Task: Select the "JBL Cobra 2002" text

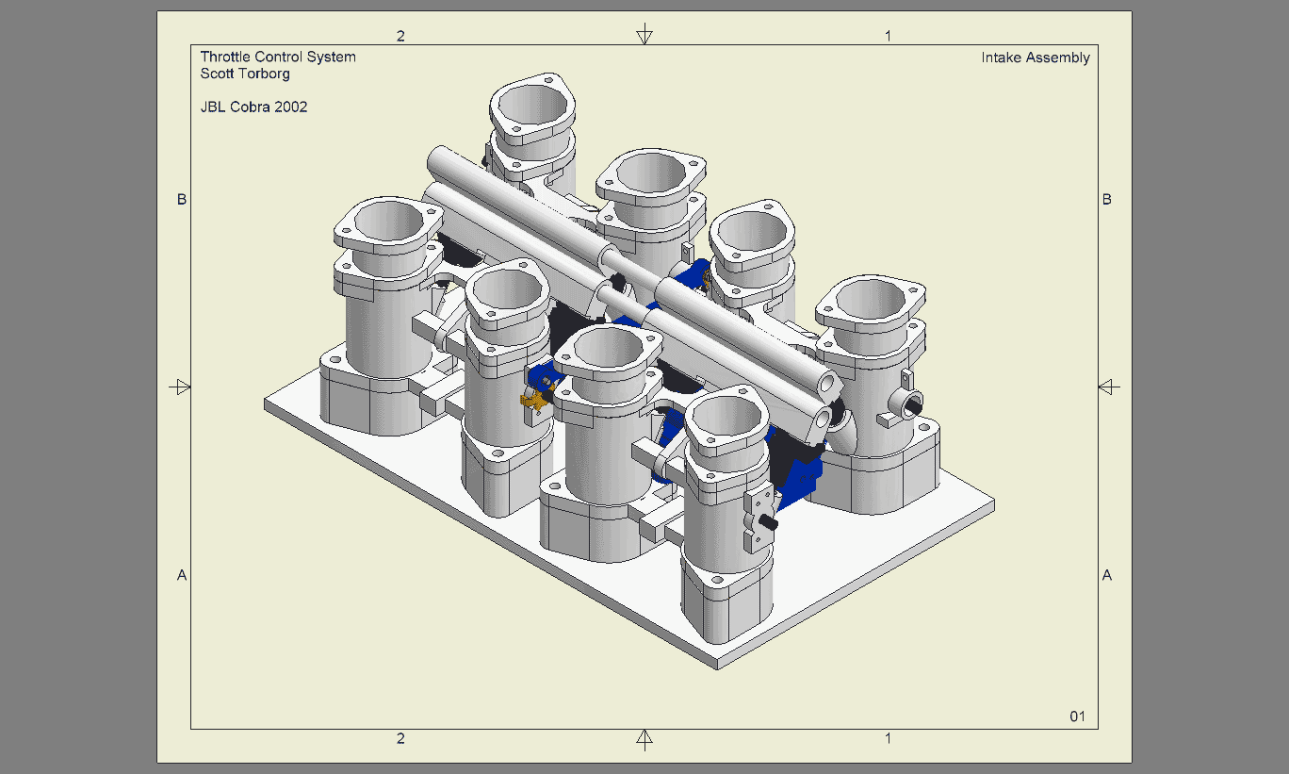Action: point(253,107)
